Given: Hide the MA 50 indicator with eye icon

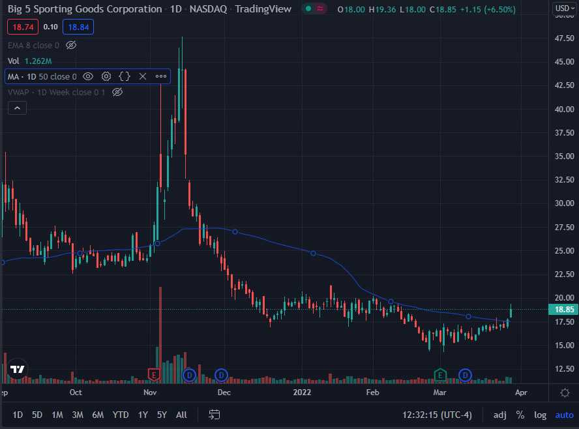Looking at the screenshot, I should tap(88, 76).
